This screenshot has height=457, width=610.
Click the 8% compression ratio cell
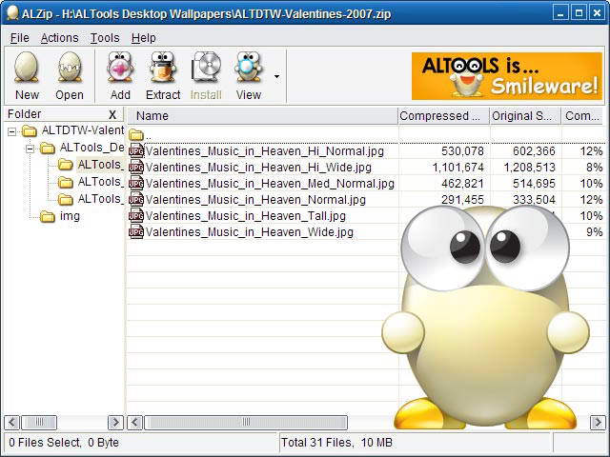(595, 168)
